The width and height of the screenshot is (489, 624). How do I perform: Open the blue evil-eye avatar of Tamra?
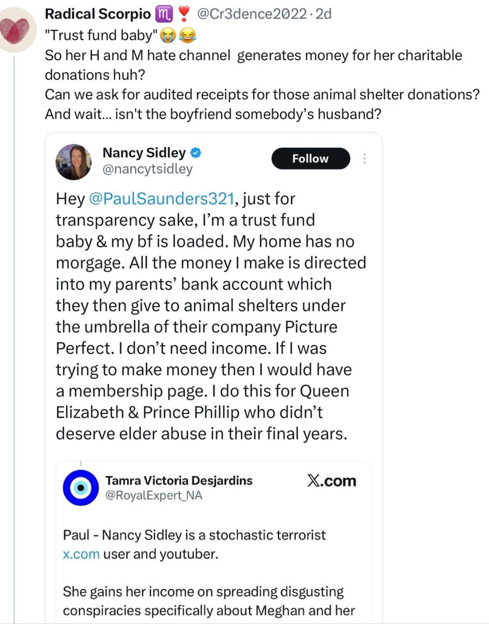(x=80, y=487)
